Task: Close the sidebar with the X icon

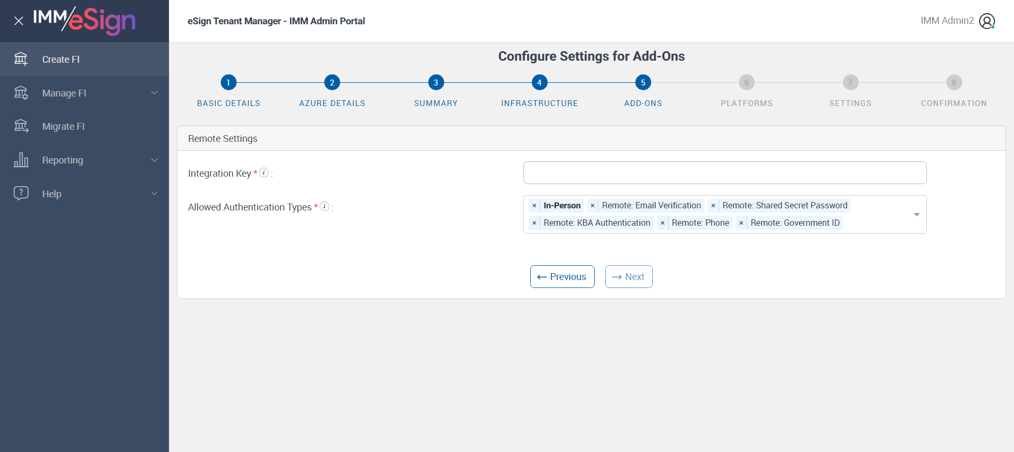Action: pyautogui.click(x=18, y=21)
